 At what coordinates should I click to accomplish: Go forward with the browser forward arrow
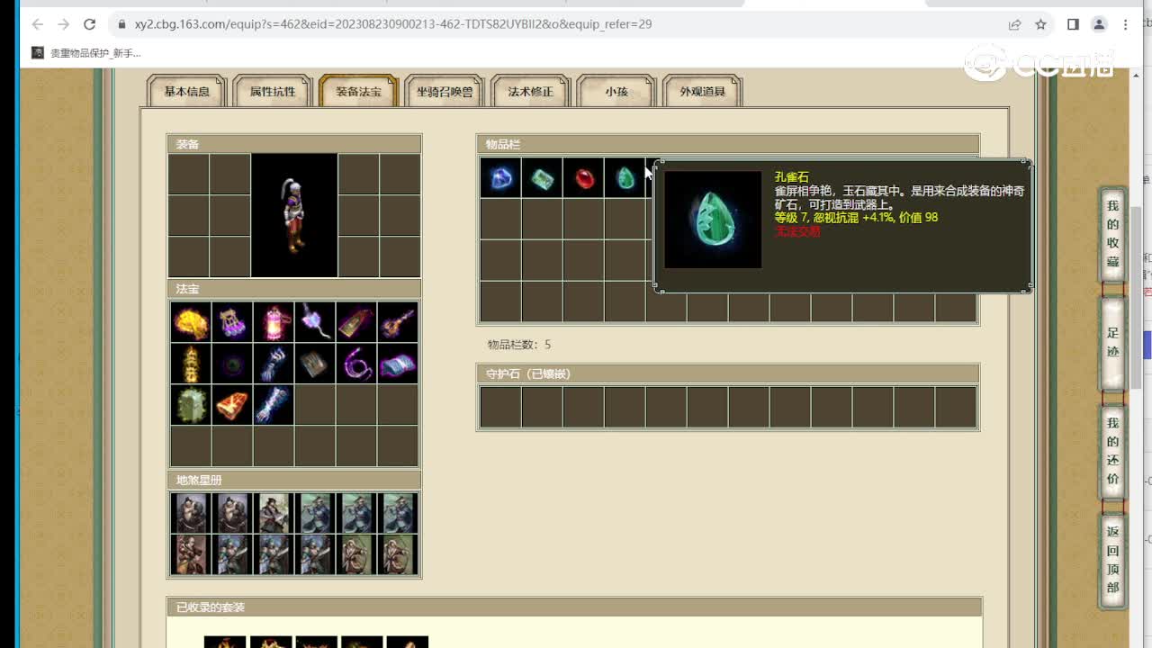tap(63, 24)
